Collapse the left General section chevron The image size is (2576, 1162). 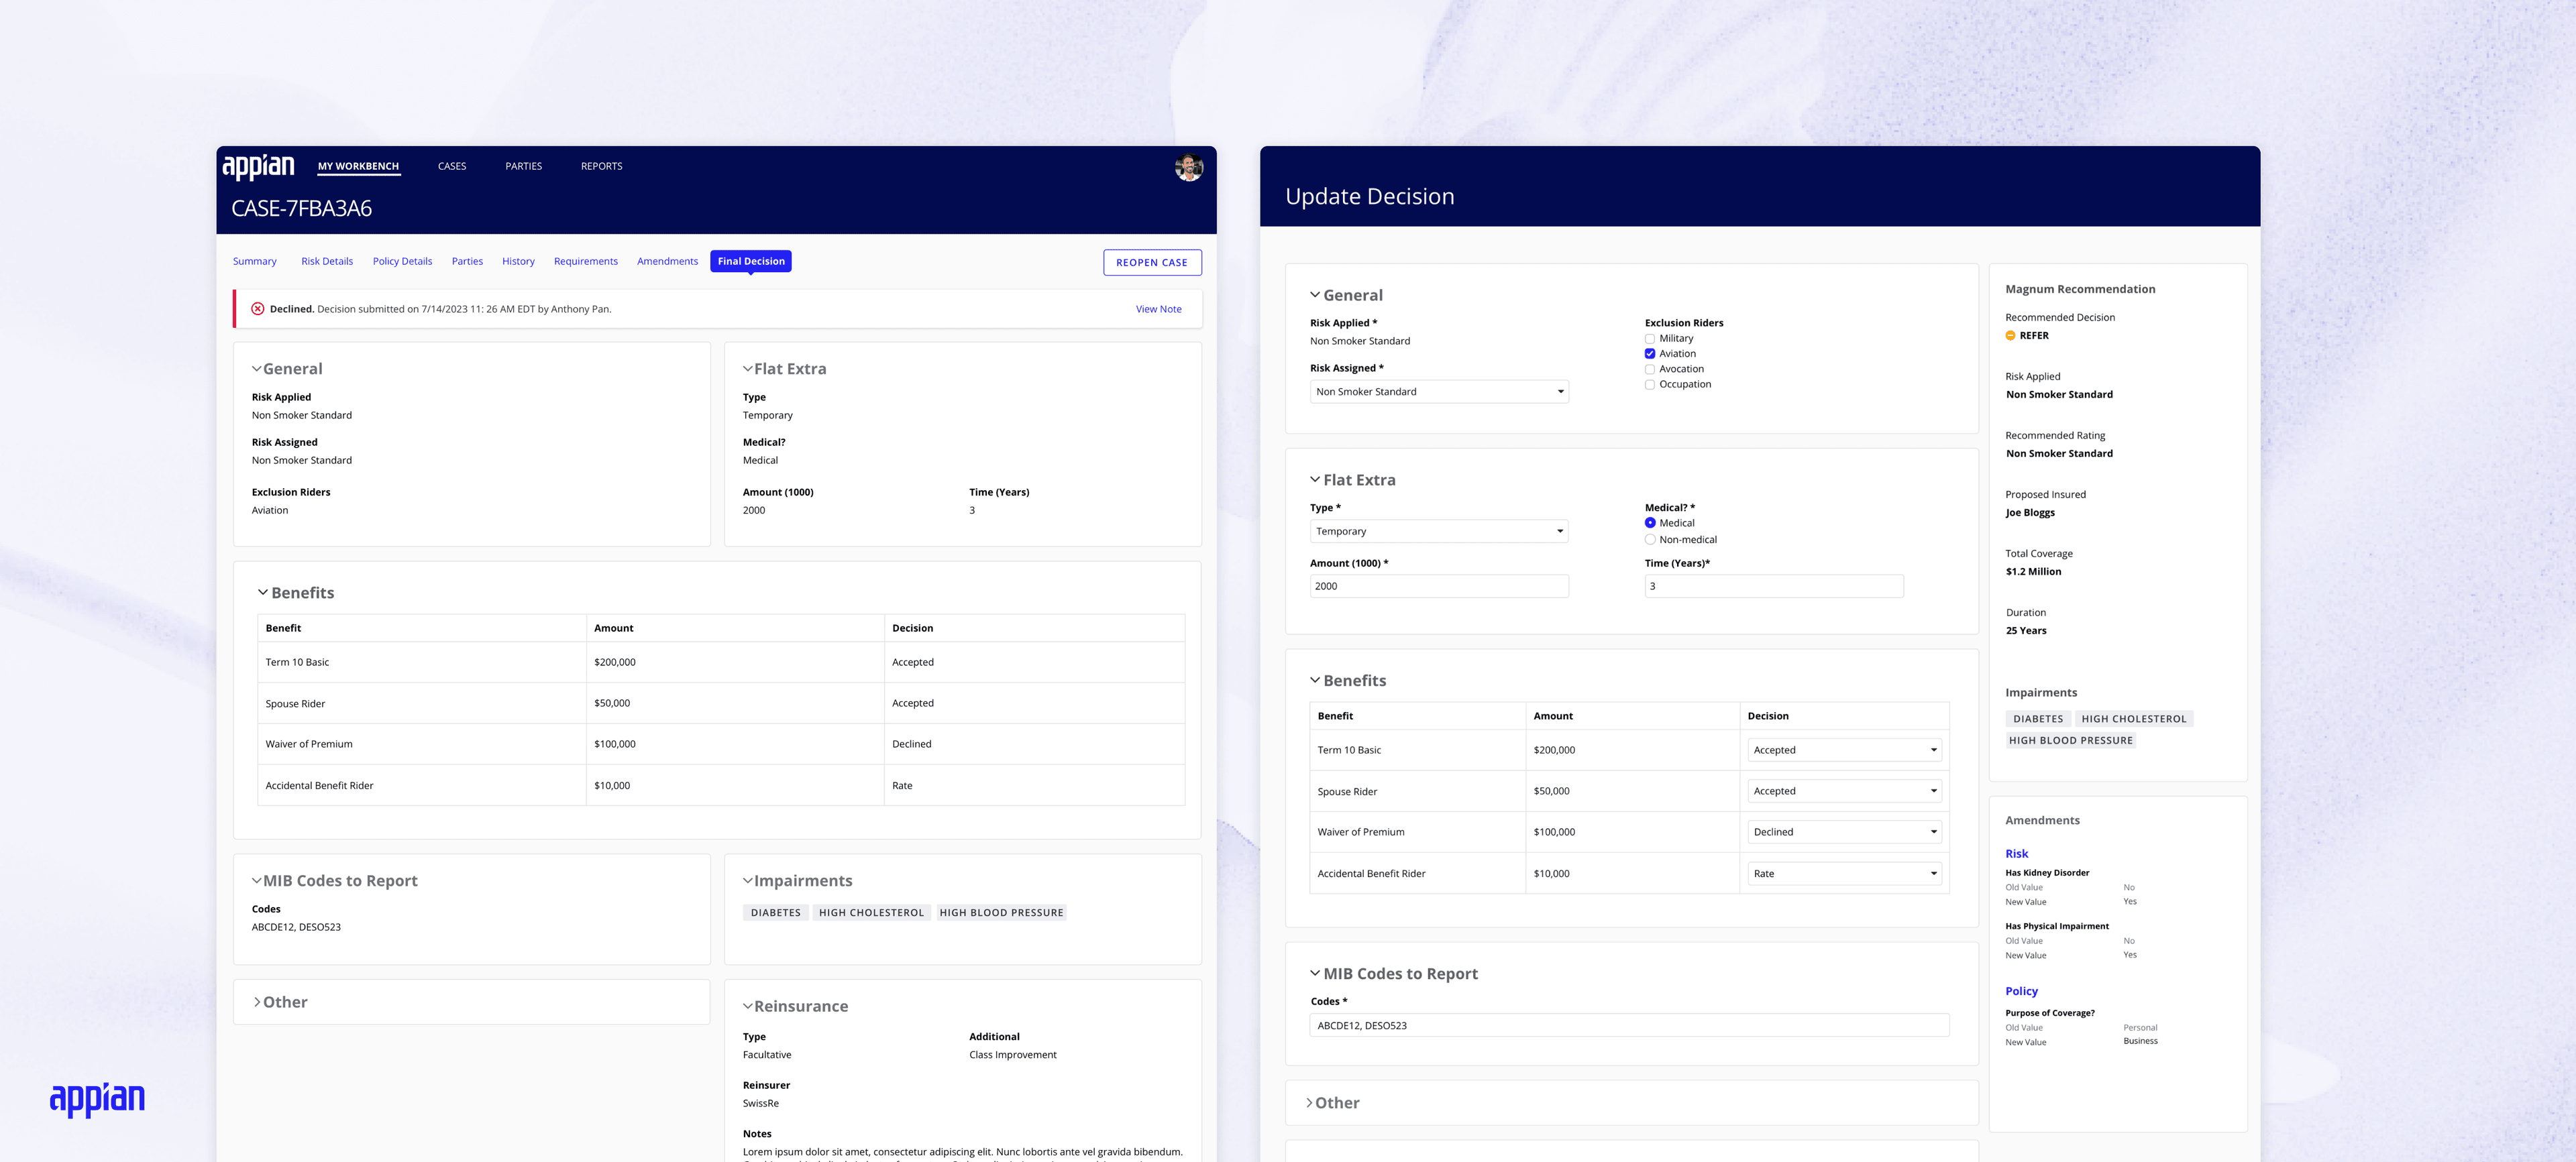coord(256,369)
